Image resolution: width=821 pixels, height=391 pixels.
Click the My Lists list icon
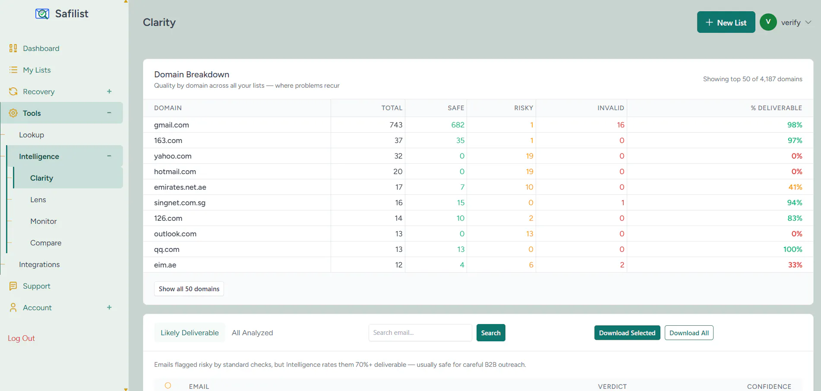(13, 70)
